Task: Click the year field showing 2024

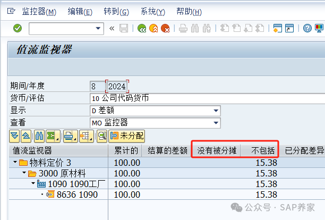Action: (117, 86)
